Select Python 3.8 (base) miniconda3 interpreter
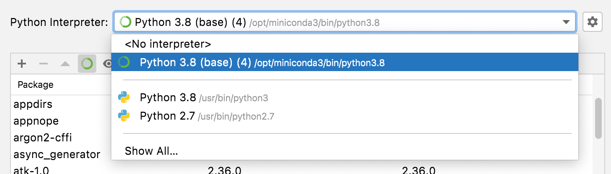The image size is (611, 174). click(262, 63)
